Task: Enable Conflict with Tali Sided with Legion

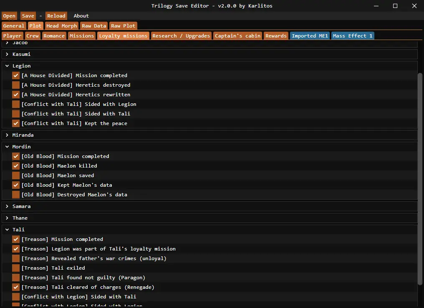Action: coord(16,104)
